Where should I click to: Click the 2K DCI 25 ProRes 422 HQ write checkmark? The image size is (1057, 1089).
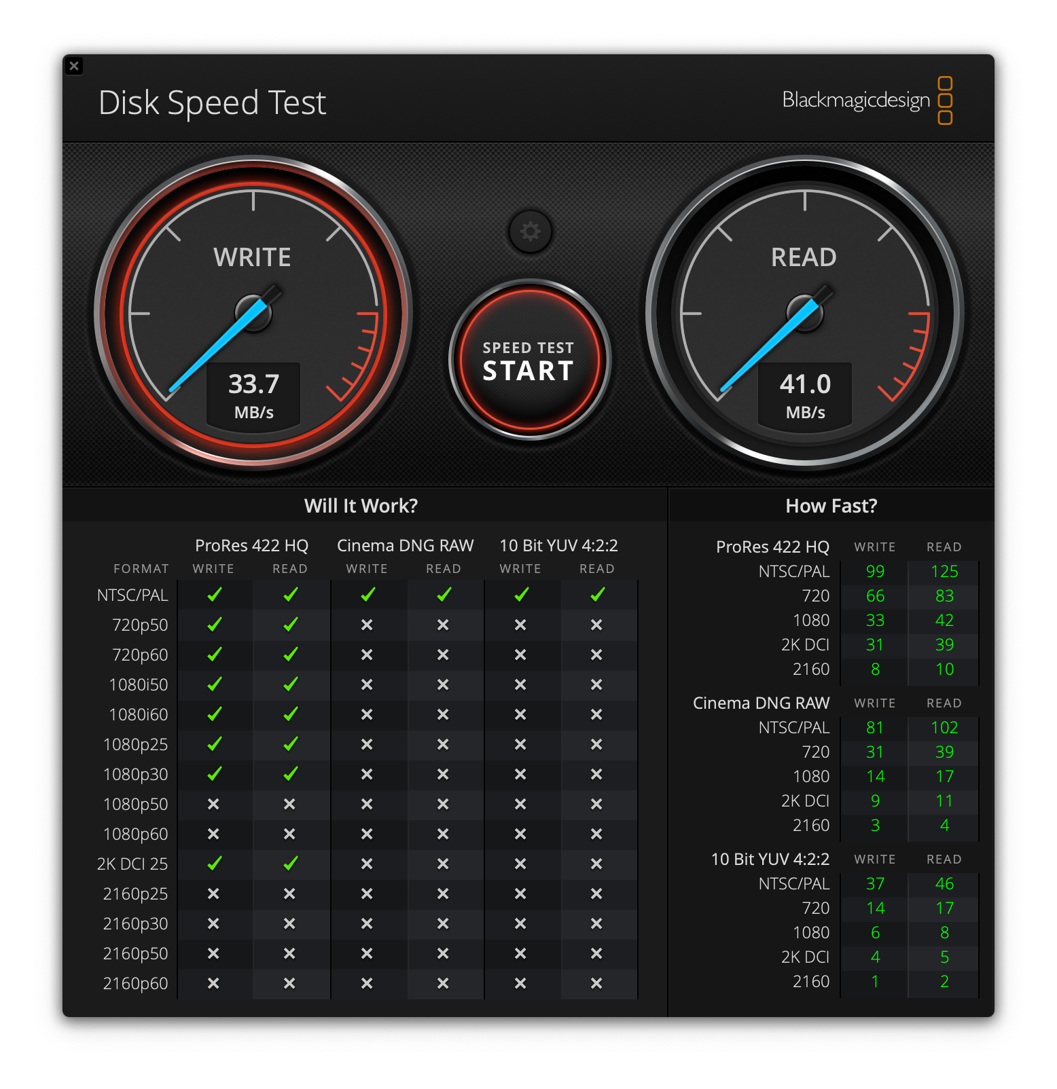coord(215,864)
